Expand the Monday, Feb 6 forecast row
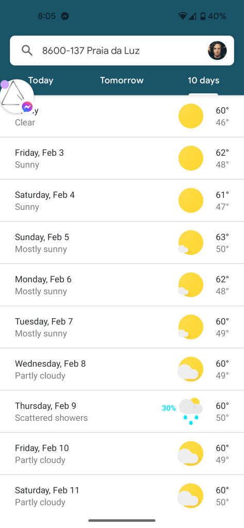Image resolution: width=244 pixels, height=528 pixels. pyautogui.click(x=122, y=285)
